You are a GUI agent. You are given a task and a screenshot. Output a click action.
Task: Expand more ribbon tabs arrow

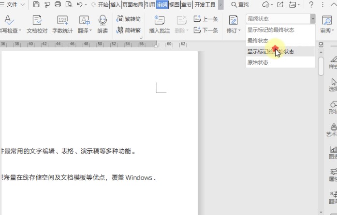click(221, 5)
